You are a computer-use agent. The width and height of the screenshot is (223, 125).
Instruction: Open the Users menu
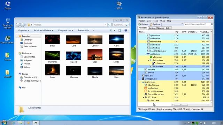click(x=163, y=21)
